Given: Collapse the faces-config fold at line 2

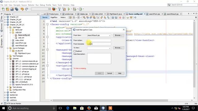Looking at the screenshot, I should pos(47,24).
